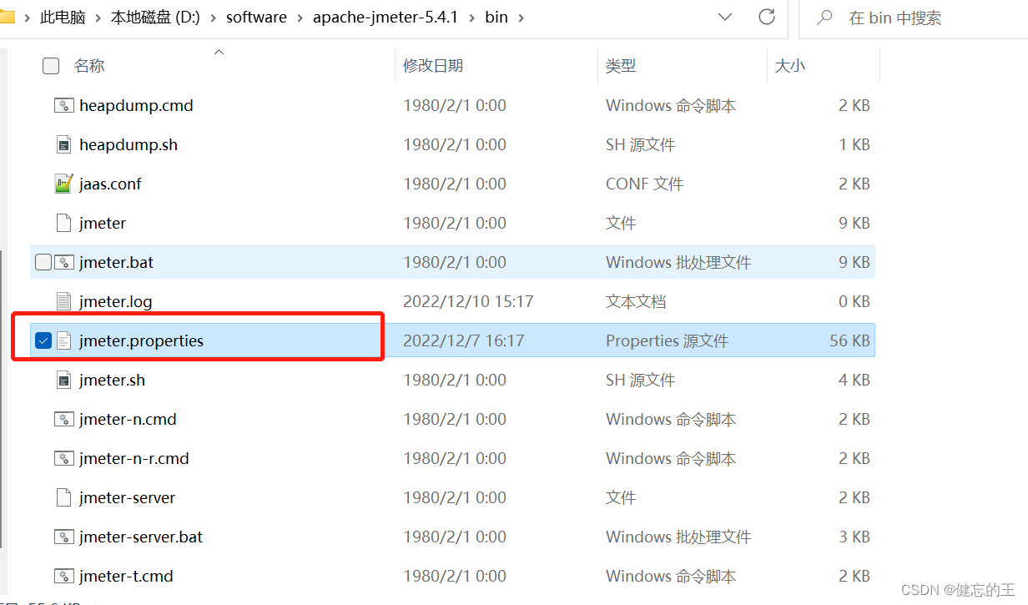
Task: Click the 2022/12/7 16:17 date cell
Action: pyautogui.click(x=464, y=340)
